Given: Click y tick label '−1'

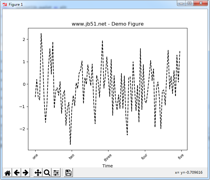Looking at the screenshot, I should pyautogui.click(x=22, y=107).
